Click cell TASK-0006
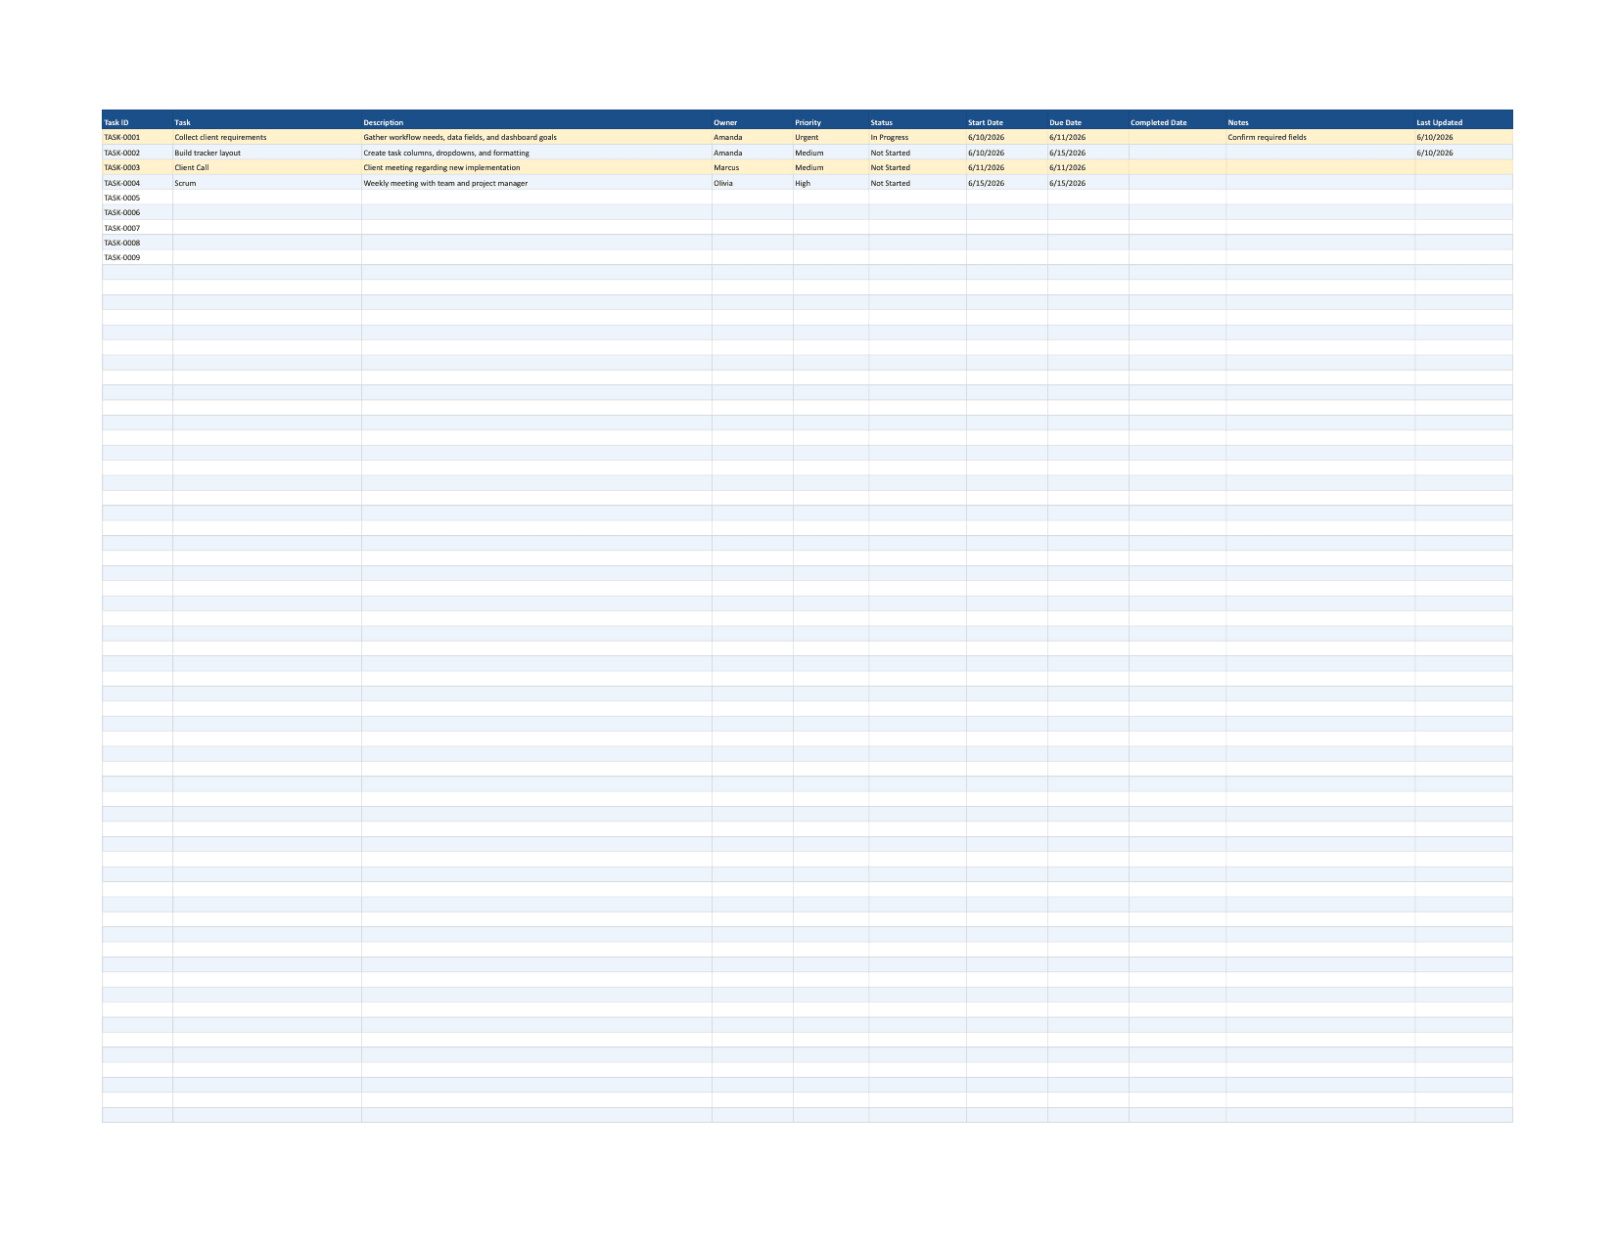Image resolution: width=1616 pixels, height=1247 pixels. 137,212
